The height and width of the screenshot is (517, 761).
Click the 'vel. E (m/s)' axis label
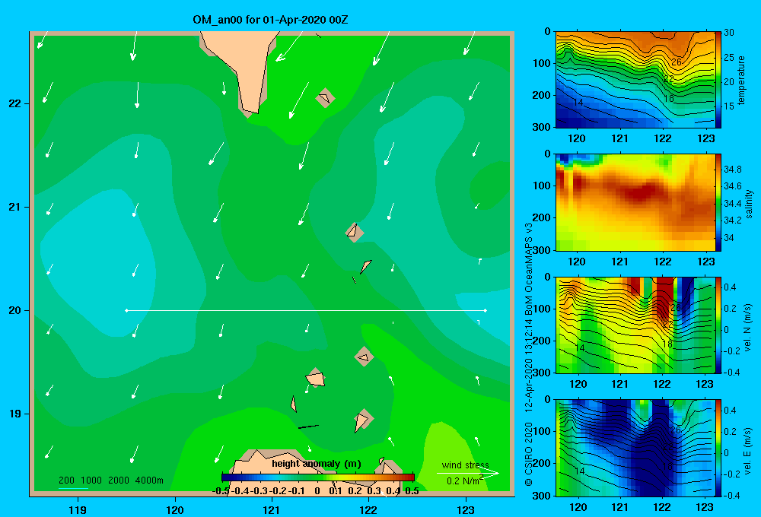point(748,451)
